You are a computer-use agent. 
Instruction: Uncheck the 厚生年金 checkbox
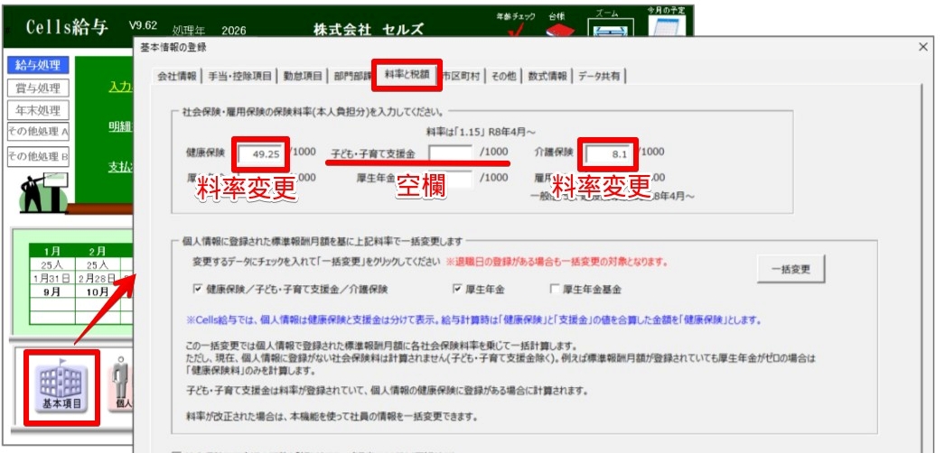tap(458, 290)
